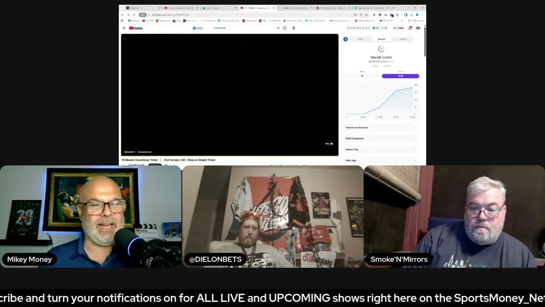Switch to the Home - Canva tab
This screenshot has width=545, height=307.
pyautogui.click(x=220, y=8)
